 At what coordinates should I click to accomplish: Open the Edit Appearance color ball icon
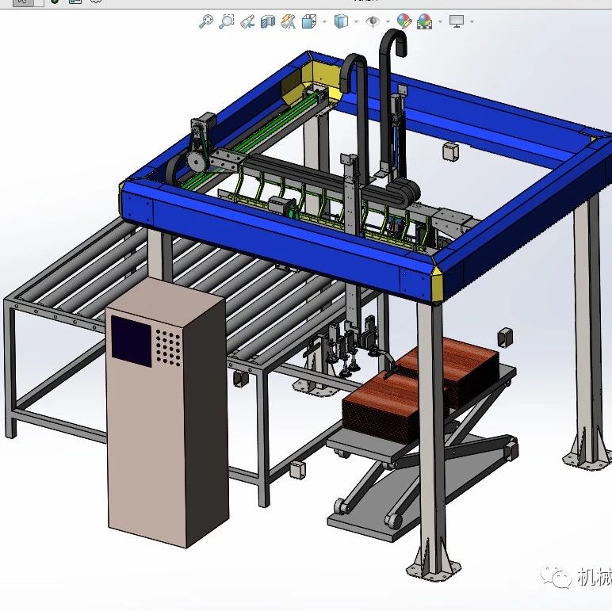pos(404,21)
